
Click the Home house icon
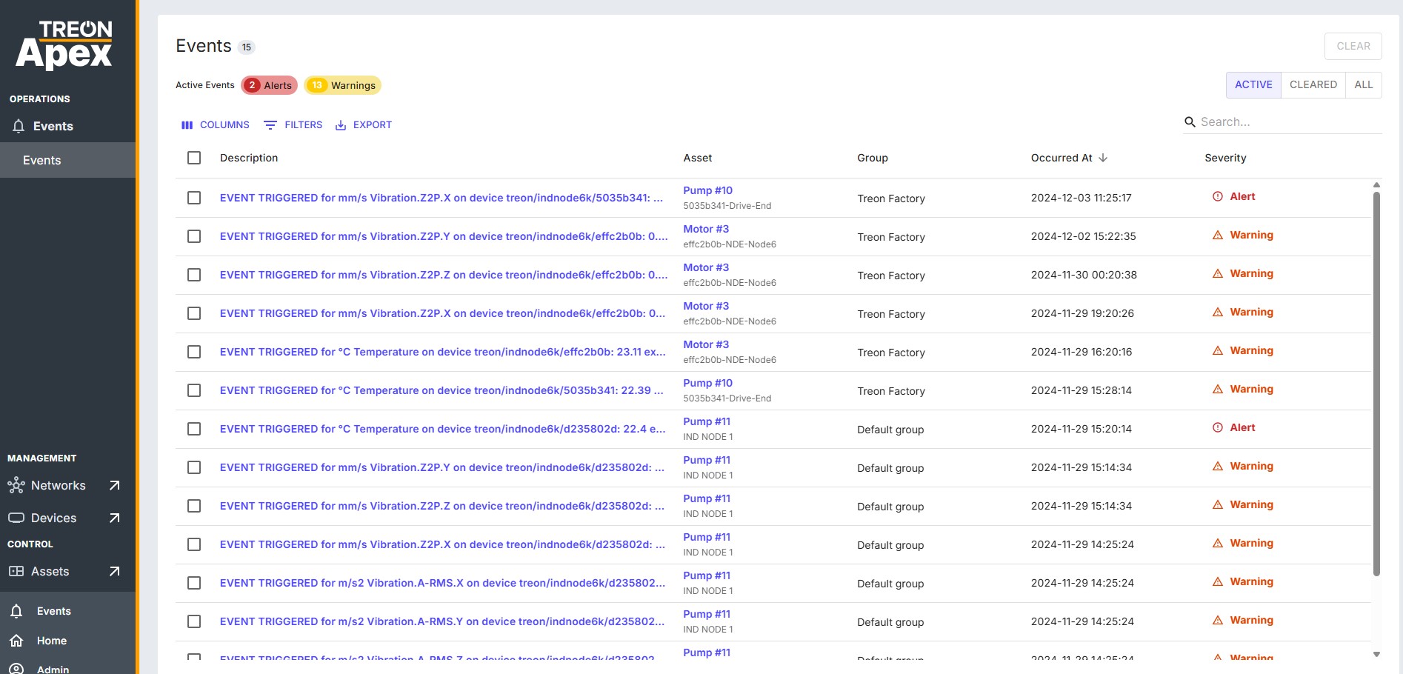pos(16,641)
